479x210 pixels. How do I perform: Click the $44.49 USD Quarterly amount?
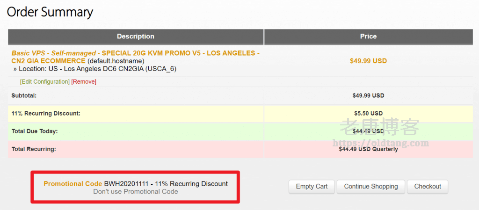click(x=368, y=149)
